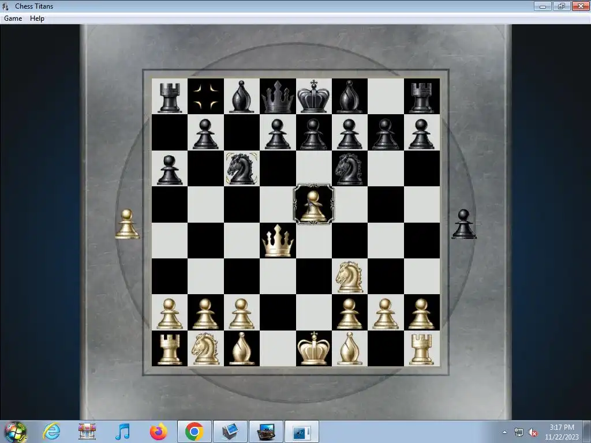
Task: Open the music note app on taskbar
Action: click(x=122, y=431)
